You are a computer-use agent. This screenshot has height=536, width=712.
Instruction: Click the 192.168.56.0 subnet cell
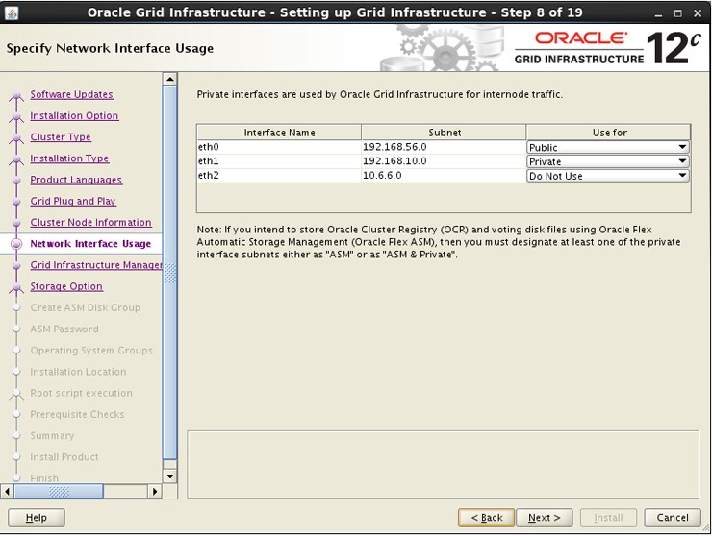(444, 147)
